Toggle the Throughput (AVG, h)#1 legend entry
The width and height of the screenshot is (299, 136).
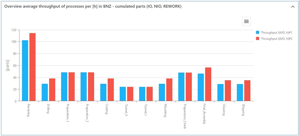(x=276, y=33)
